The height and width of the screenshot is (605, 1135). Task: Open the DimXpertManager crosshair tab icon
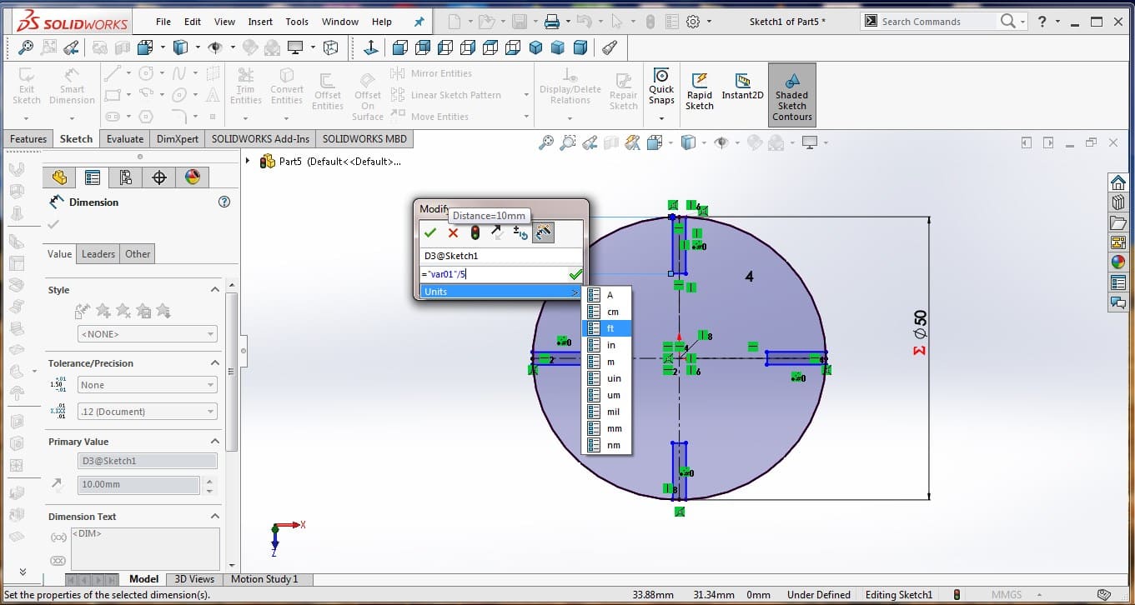(159, 177)
